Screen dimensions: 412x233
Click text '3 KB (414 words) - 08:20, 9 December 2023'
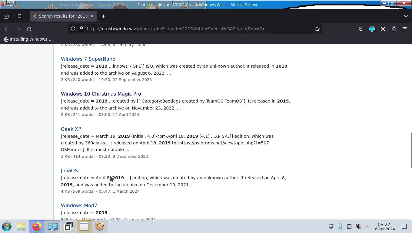pyautogui.click(x=105, y=156)
